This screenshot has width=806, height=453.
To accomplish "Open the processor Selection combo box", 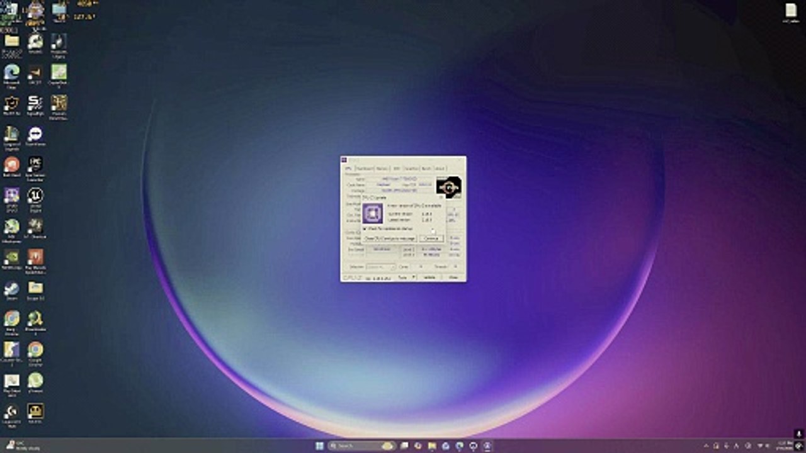I will 381,267.
